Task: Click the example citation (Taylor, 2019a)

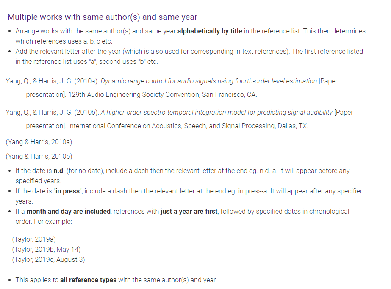Action: coord(34,239)
